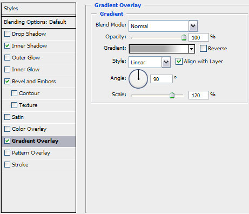
Task: Uncheck the Inner Shadow effect
Action: click(7, 45)
